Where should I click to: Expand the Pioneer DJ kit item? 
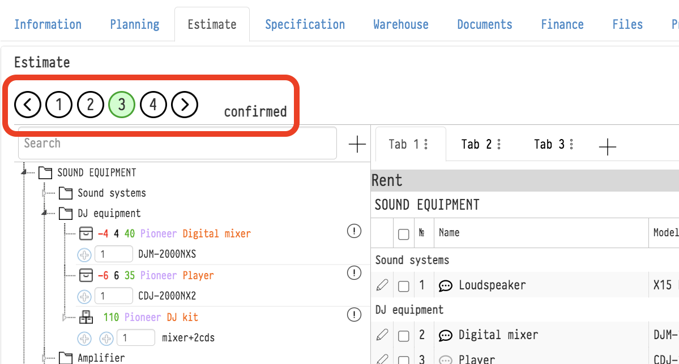65,318
